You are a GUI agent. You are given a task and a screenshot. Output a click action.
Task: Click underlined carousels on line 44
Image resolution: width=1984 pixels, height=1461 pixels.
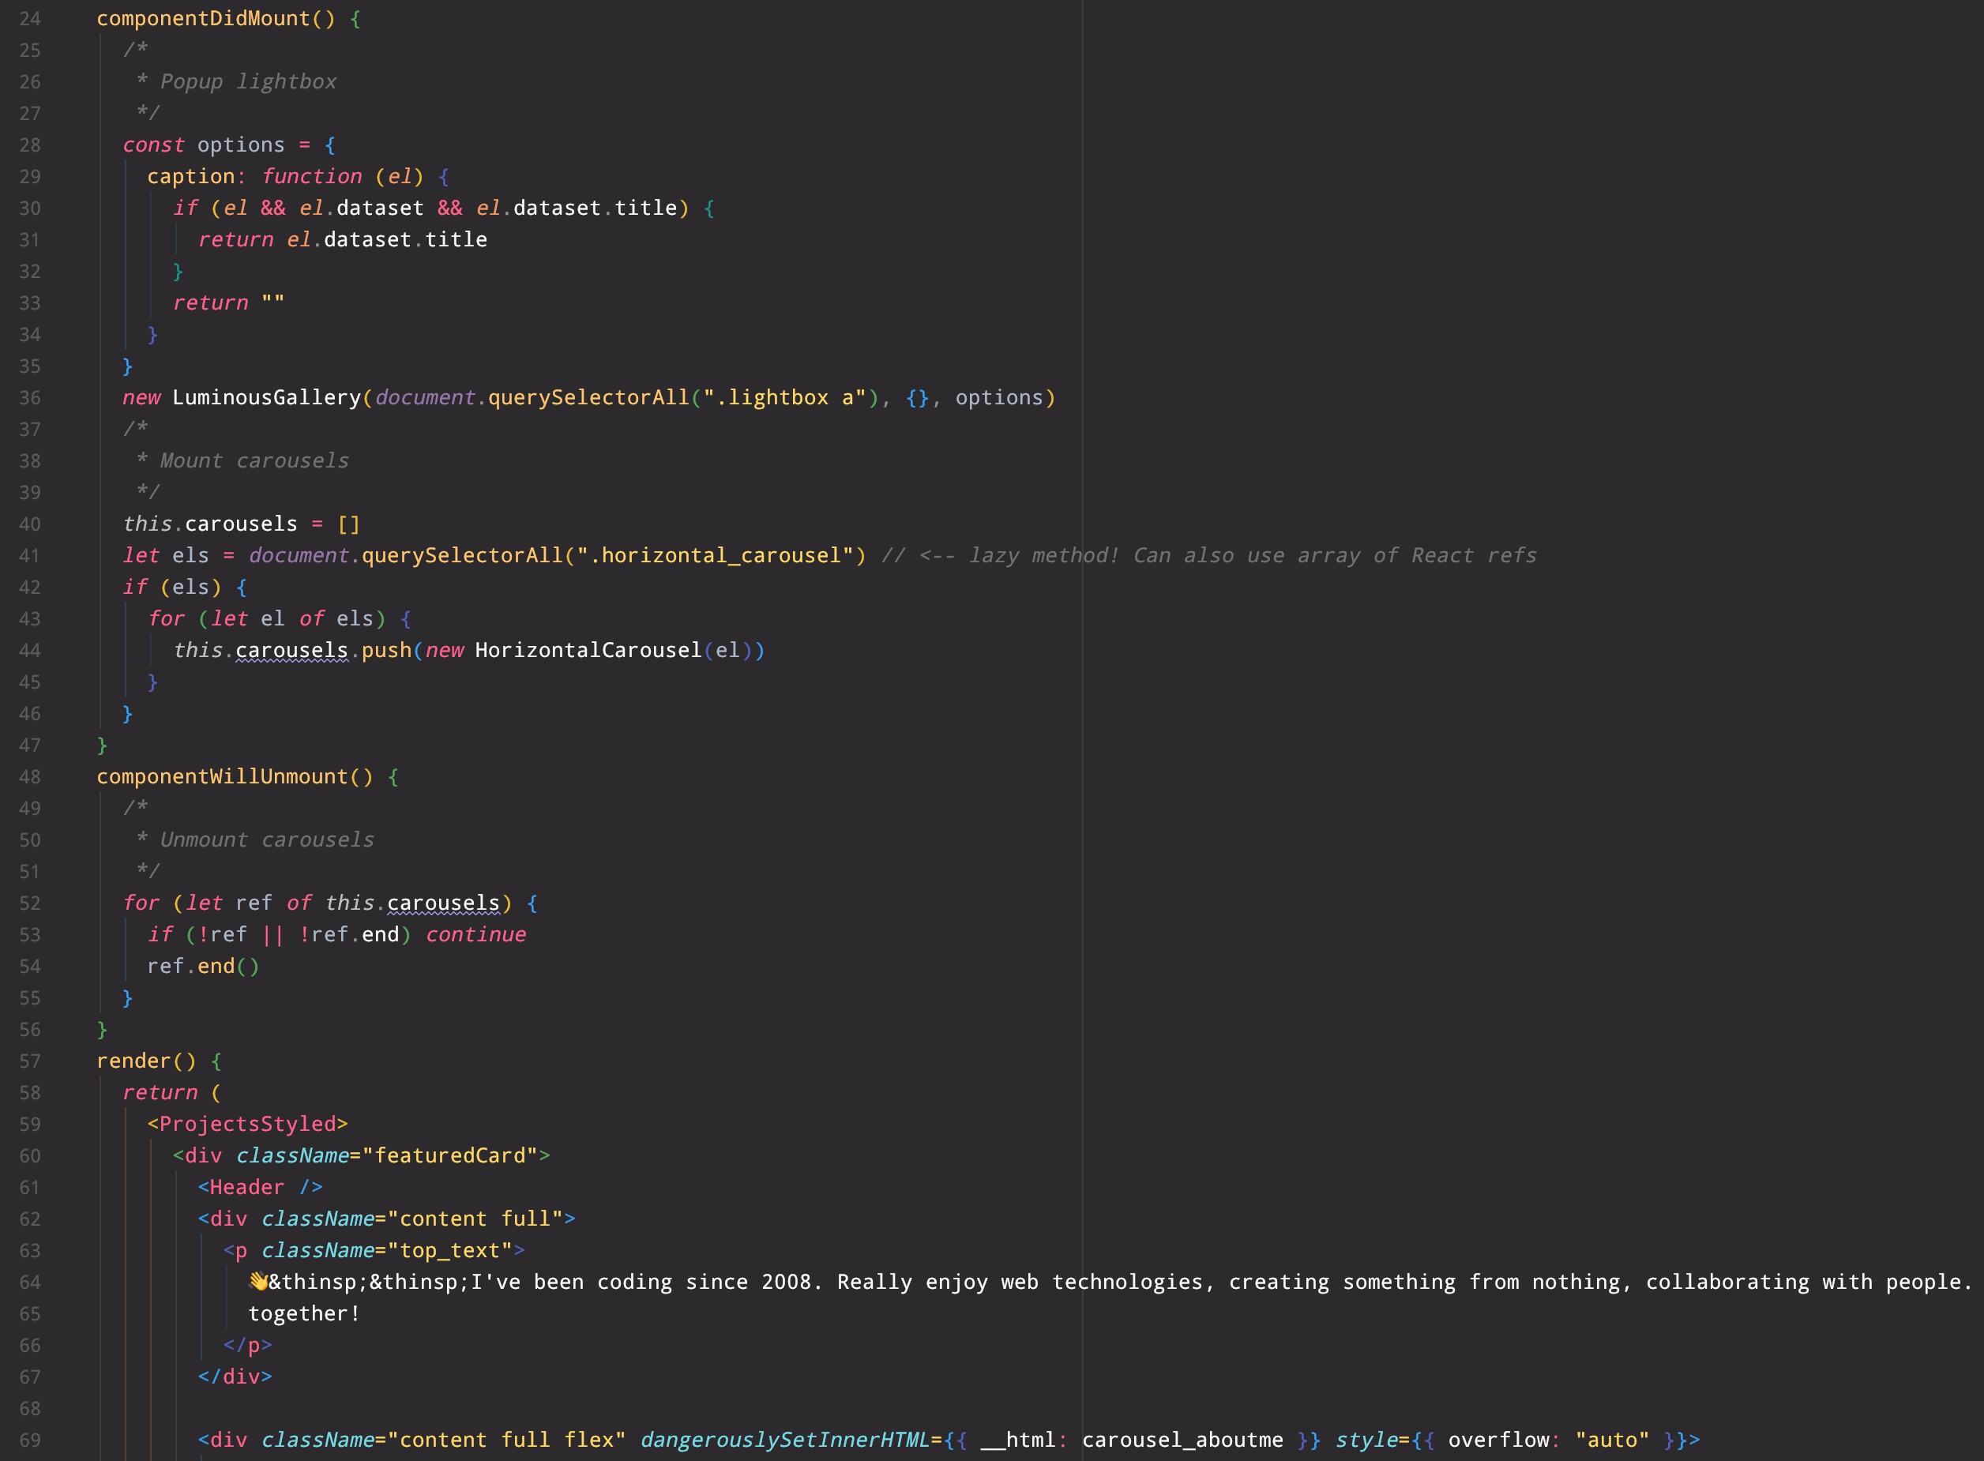pyautogui.click(x=292, y=650)
